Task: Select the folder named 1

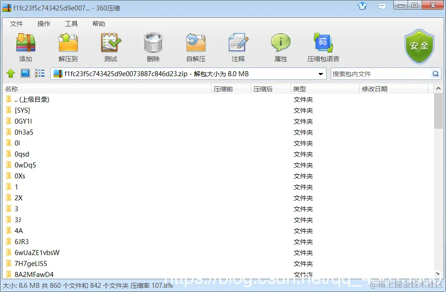Action: coord(218,187)
